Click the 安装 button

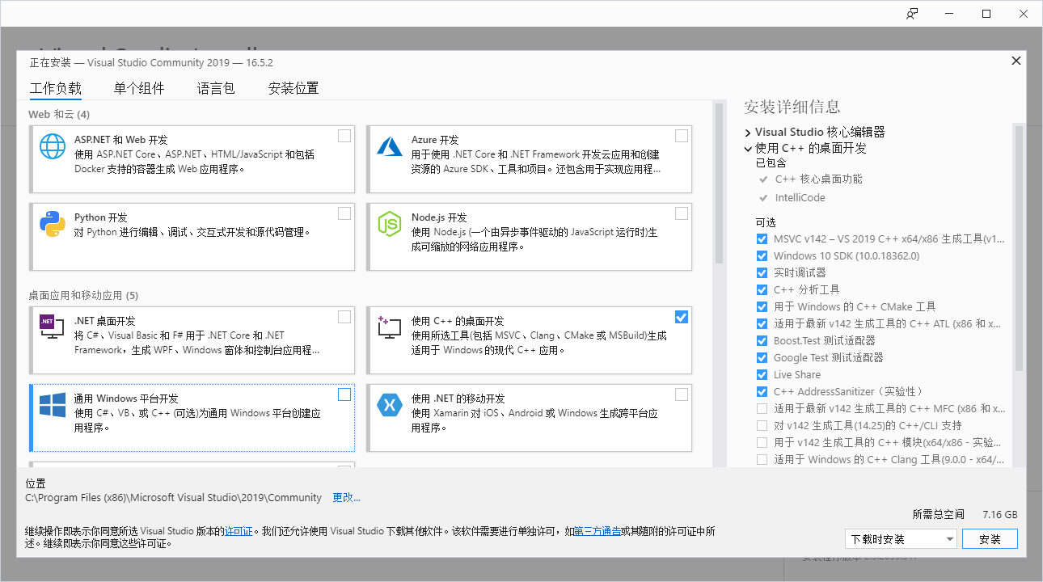point(990,539)
